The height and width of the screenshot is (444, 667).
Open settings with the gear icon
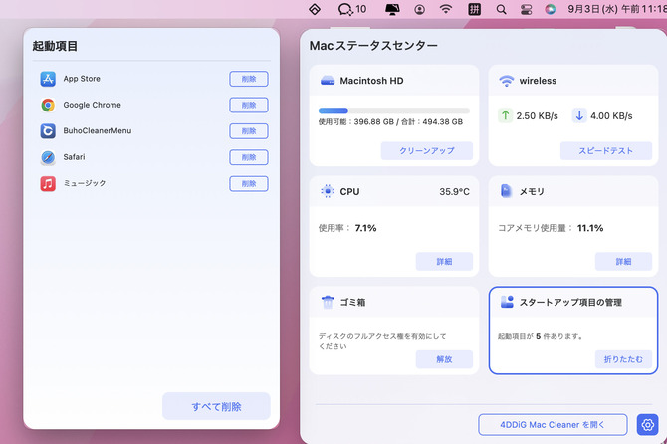(x=647, y=424)
